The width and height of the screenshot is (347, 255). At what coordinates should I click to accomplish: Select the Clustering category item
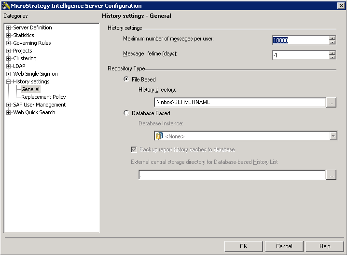coord(25,58)
